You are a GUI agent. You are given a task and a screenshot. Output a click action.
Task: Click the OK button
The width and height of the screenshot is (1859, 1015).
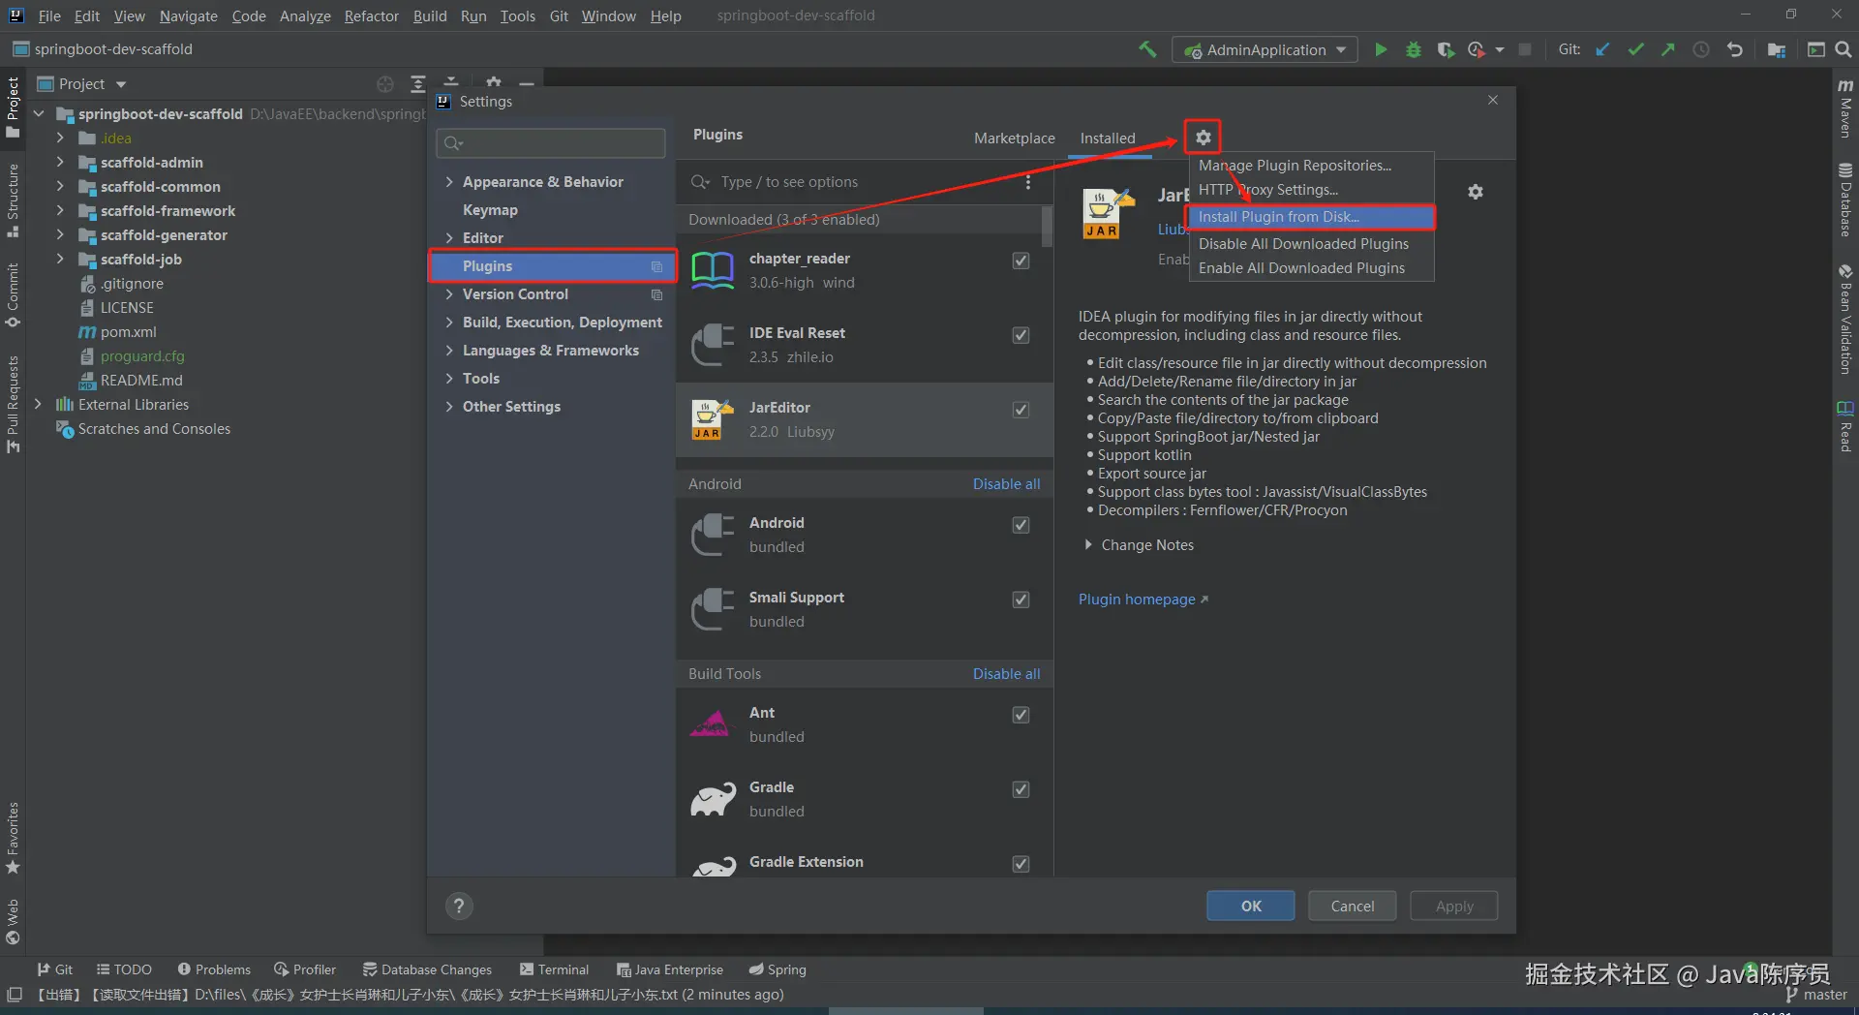tap(1251, 906)
